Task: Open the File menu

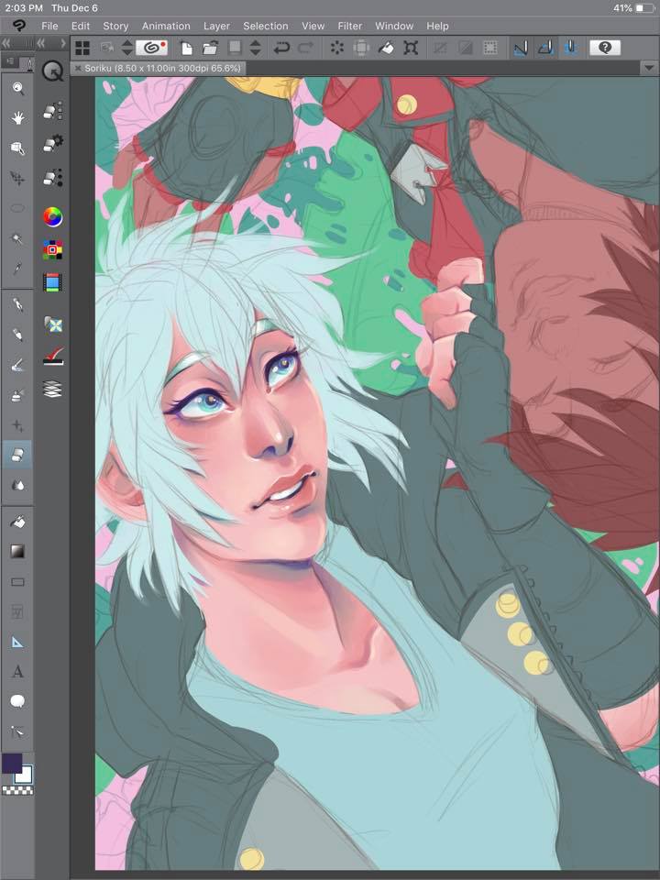Action: pos(49,26)
